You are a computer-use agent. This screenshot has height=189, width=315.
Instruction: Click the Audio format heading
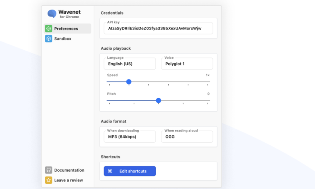click(113, 122)
